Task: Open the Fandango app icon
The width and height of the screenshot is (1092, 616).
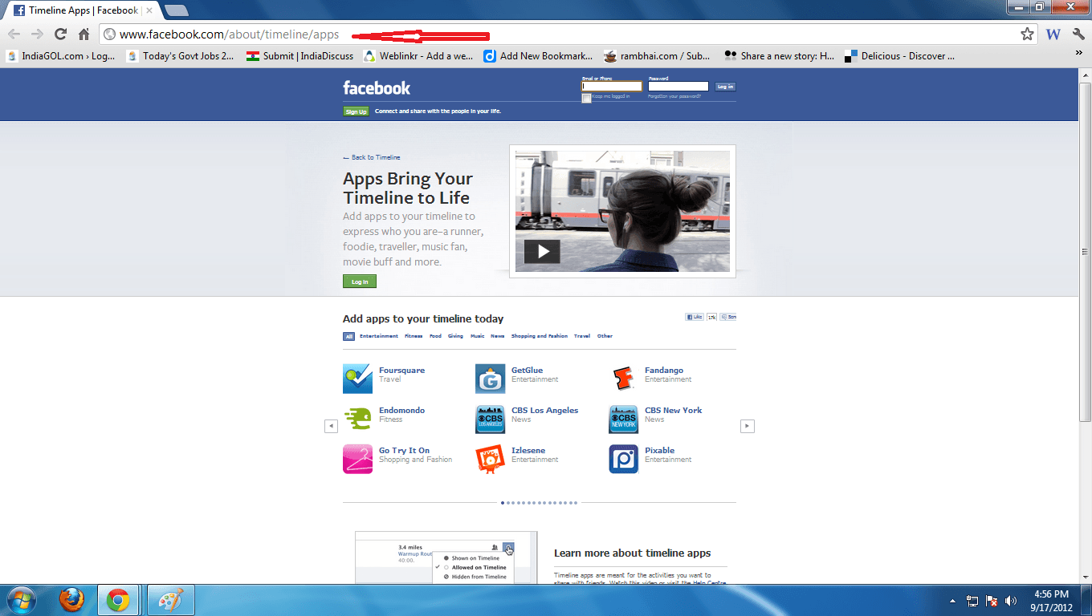Action: pyautogui.click(x=623, y=378)
